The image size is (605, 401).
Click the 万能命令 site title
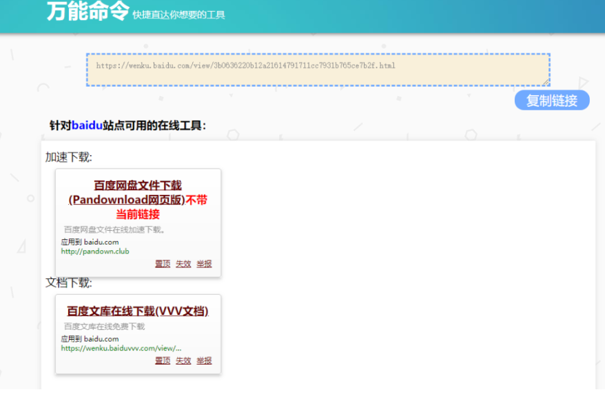pos(88,12)
